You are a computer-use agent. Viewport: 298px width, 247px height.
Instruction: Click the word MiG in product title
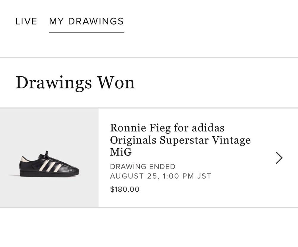click(121, 152)
